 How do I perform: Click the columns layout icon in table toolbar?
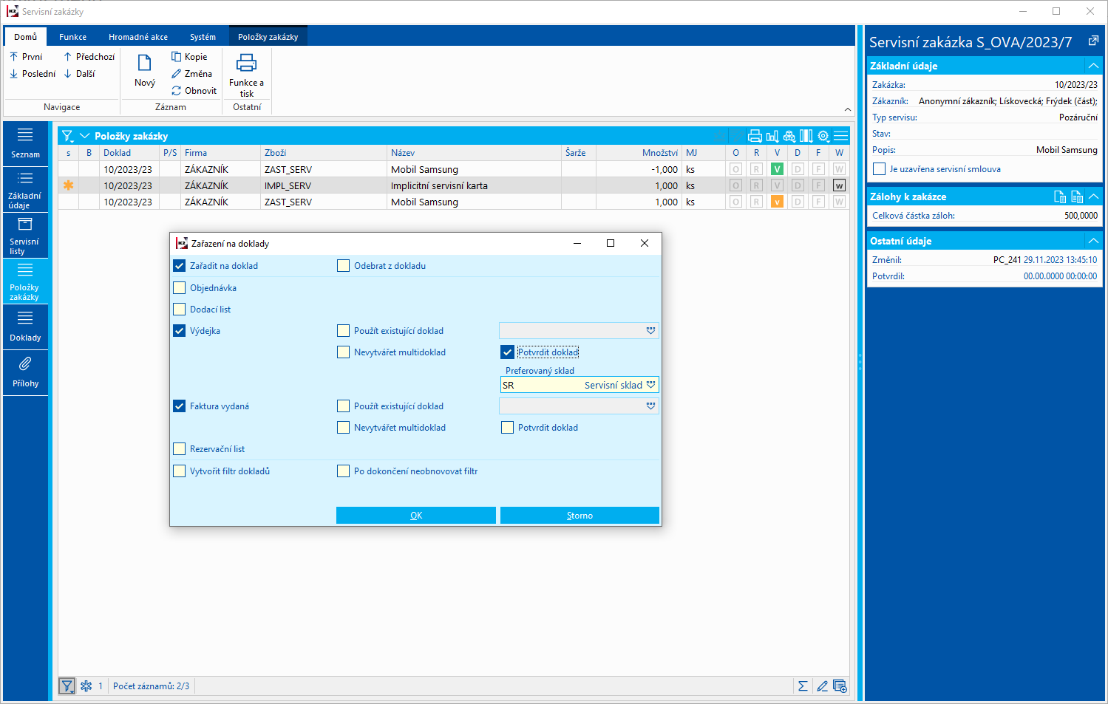click(806, 136)
